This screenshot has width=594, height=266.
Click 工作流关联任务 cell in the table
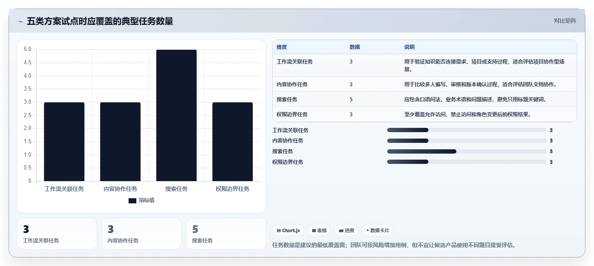tap(295, 62)
